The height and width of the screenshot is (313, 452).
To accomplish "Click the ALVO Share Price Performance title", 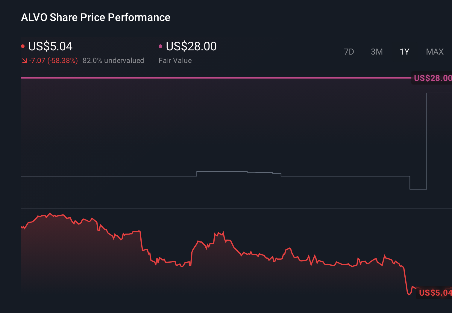I will [x=95, y=17].
